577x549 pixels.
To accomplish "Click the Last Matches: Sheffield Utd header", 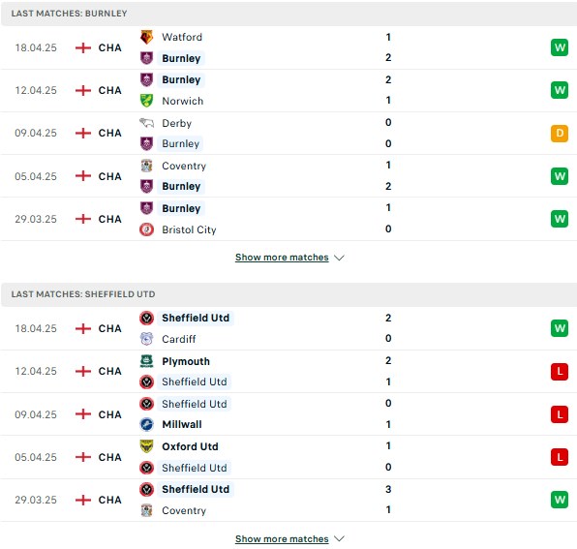I will [x=288, y=294].
